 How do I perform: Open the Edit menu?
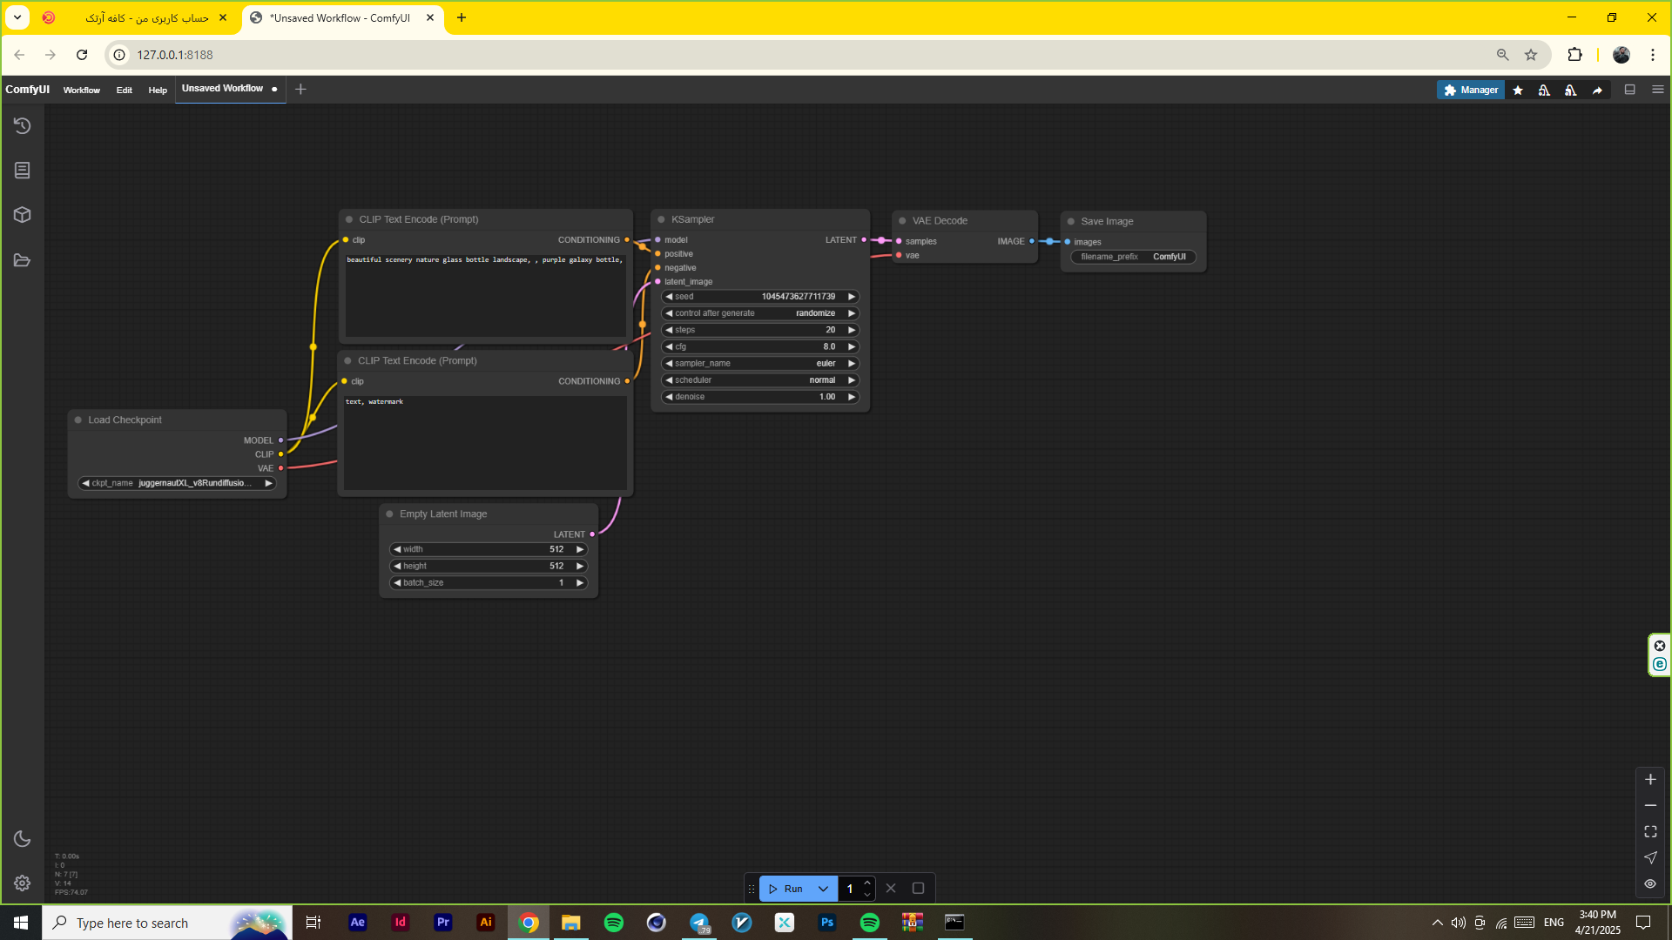tap(125, 91)
